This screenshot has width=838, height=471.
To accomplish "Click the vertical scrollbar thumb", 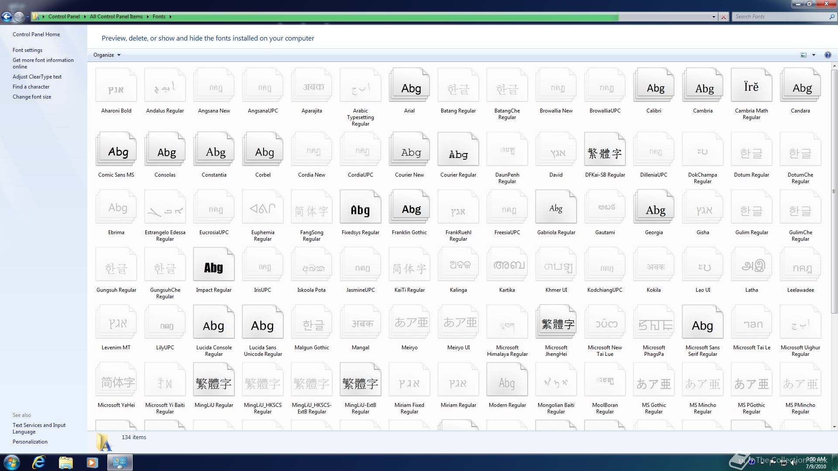I will pyautogui.click(x=834, y=192).
